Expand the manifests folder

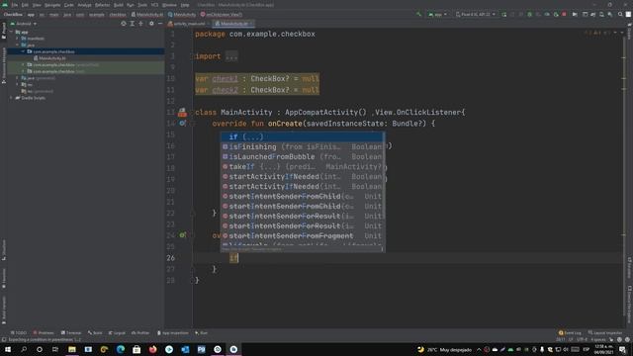point(18,39)
